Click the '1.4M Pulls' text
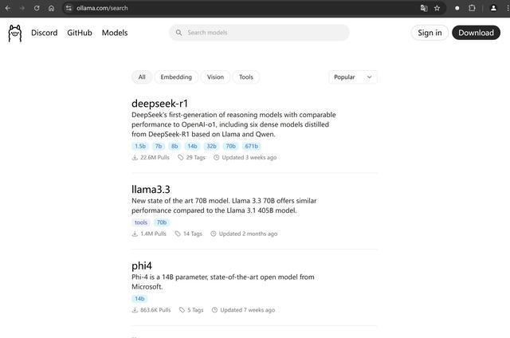Screen dimensions: 510x338 pos(153,234)
